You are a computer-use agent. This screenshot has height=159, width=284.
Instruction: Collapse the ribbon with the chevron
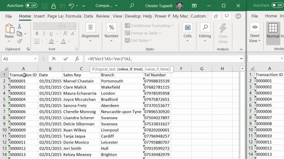click(x=241, y=49)
